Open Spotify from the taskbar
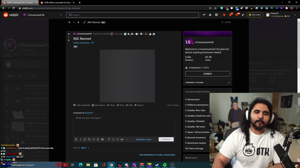The width and height of the screenshot is (300, 168). tap(165, 165)
